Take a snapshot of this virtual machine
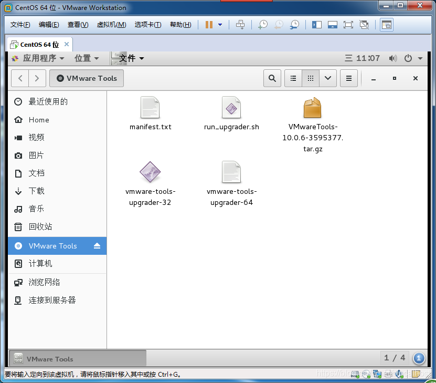The height and width of the screenshot is (383, 436). tap(263, 25)
